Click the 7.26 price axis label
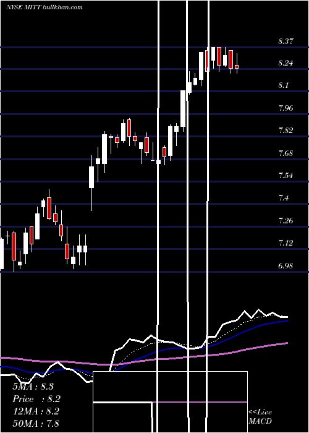The height and width of the screenshot is (433, 309). pos(286,220)
